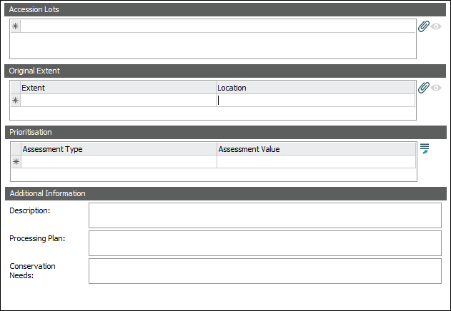Select the Original Extent new row marker
Viewport: 451px width, 311px height.
(x=16, y=101)
